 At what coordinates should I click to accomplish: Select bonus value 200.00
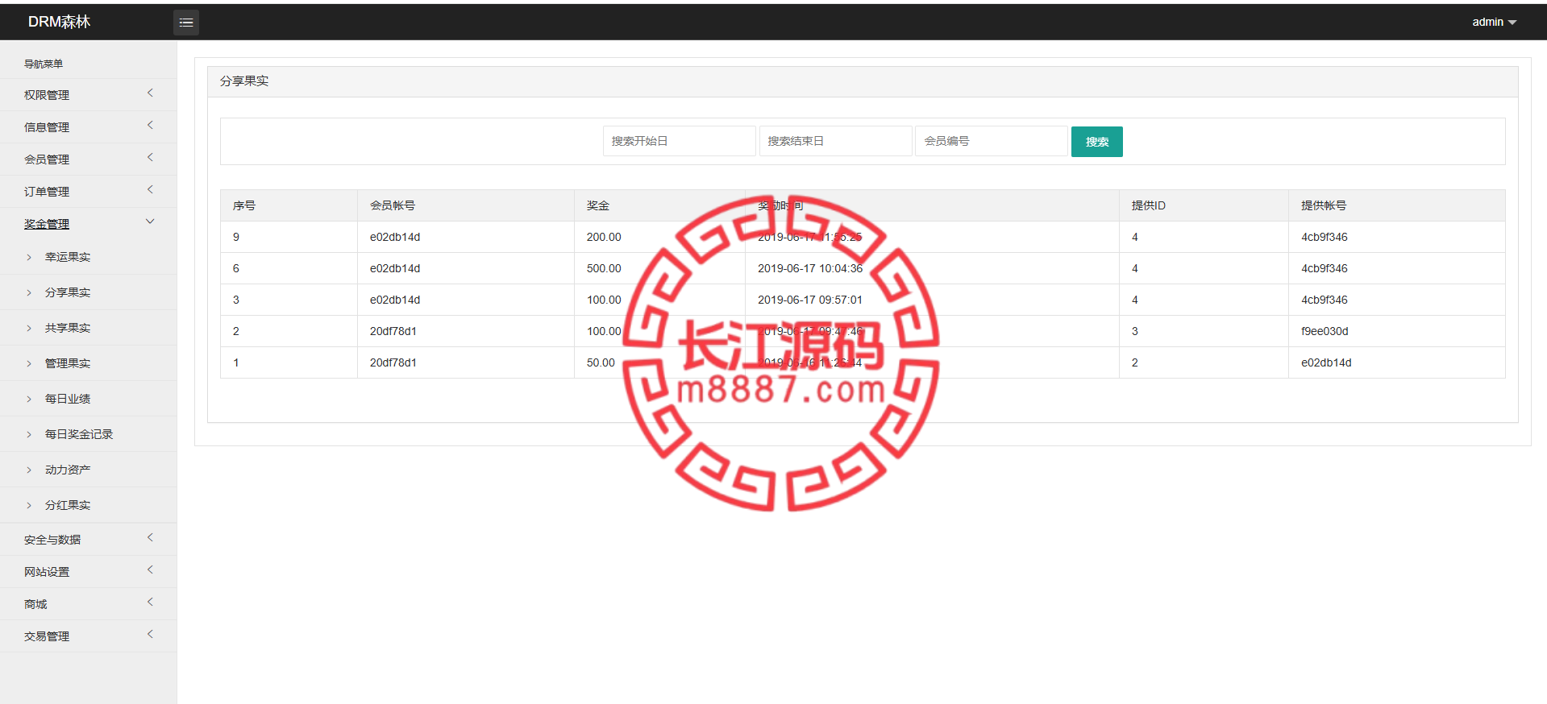tap(604, 237)
